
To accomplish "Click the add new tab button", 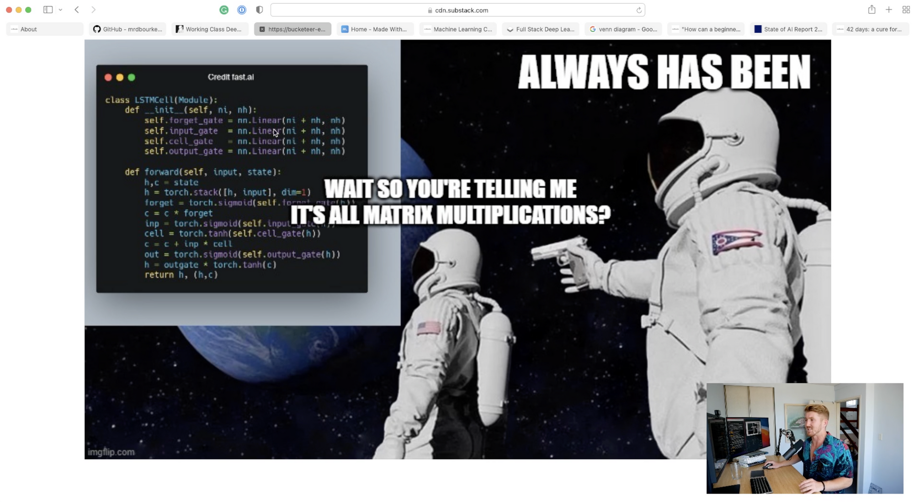I will click(x=889, y=10).
